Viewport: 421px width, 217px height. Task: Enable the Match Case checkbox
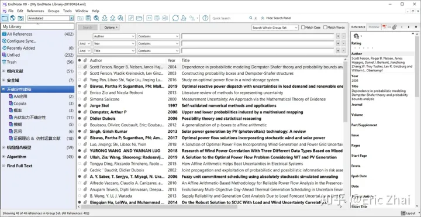click(x=303, y=27)
